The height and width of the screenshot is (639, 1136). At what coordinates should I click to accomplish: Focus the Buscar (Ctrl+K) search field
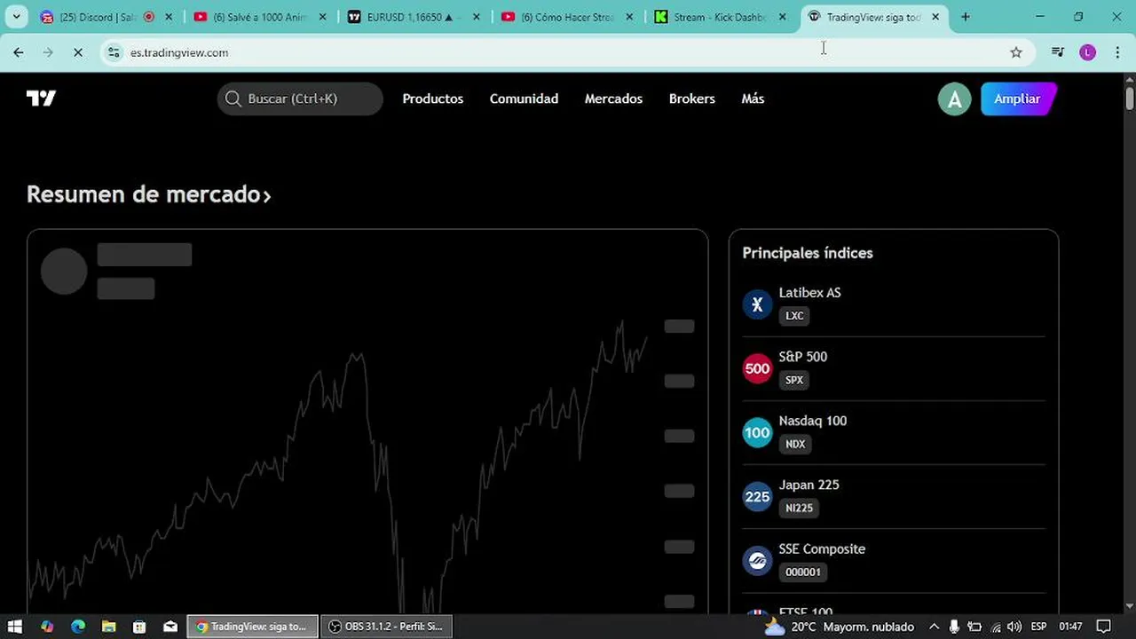point(300,99)
